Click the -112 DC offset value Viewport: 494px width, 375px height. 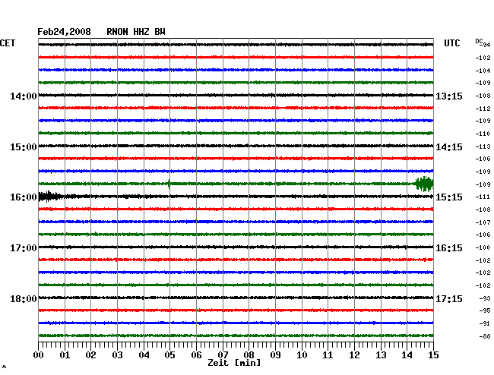click(483, 109)
